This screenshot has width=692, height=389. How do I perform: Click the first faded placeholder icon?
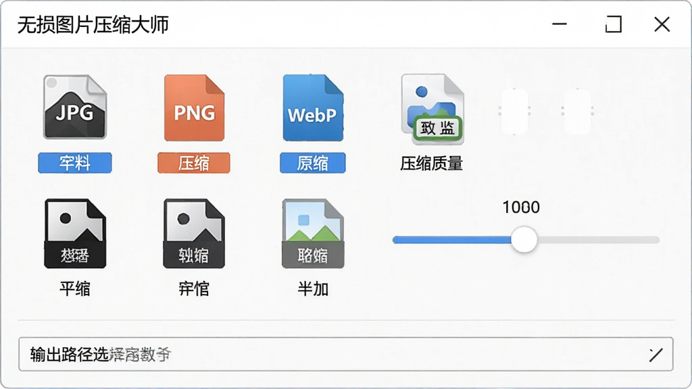coord(514,111)
